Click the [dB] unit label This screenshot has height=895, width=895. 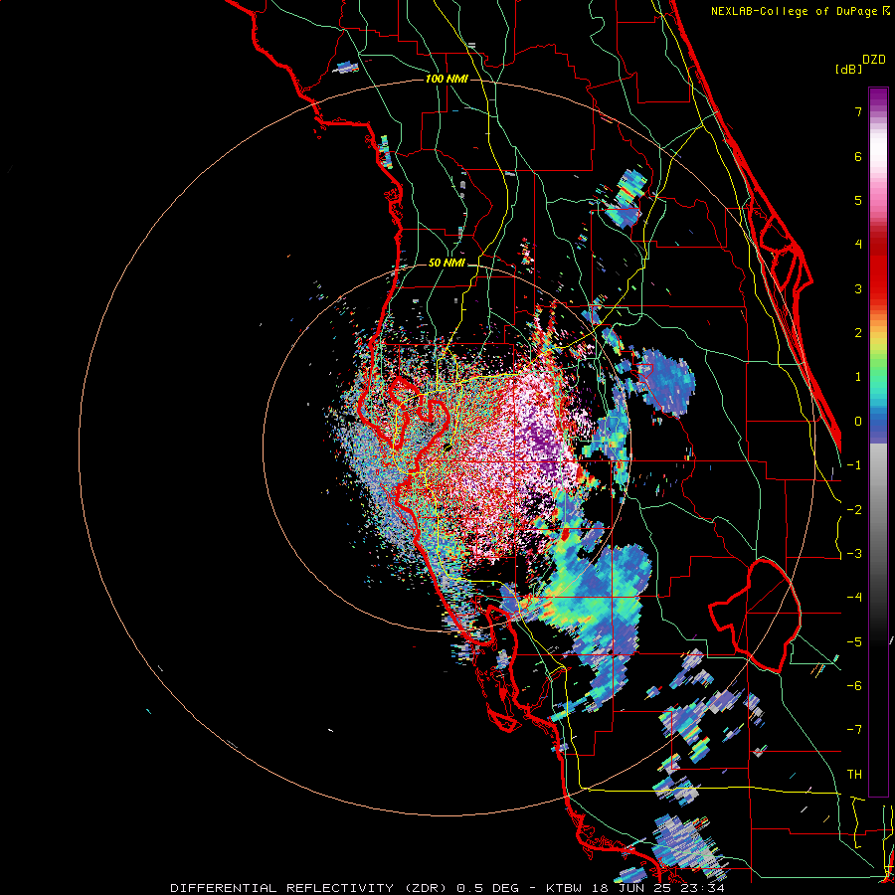849,69
